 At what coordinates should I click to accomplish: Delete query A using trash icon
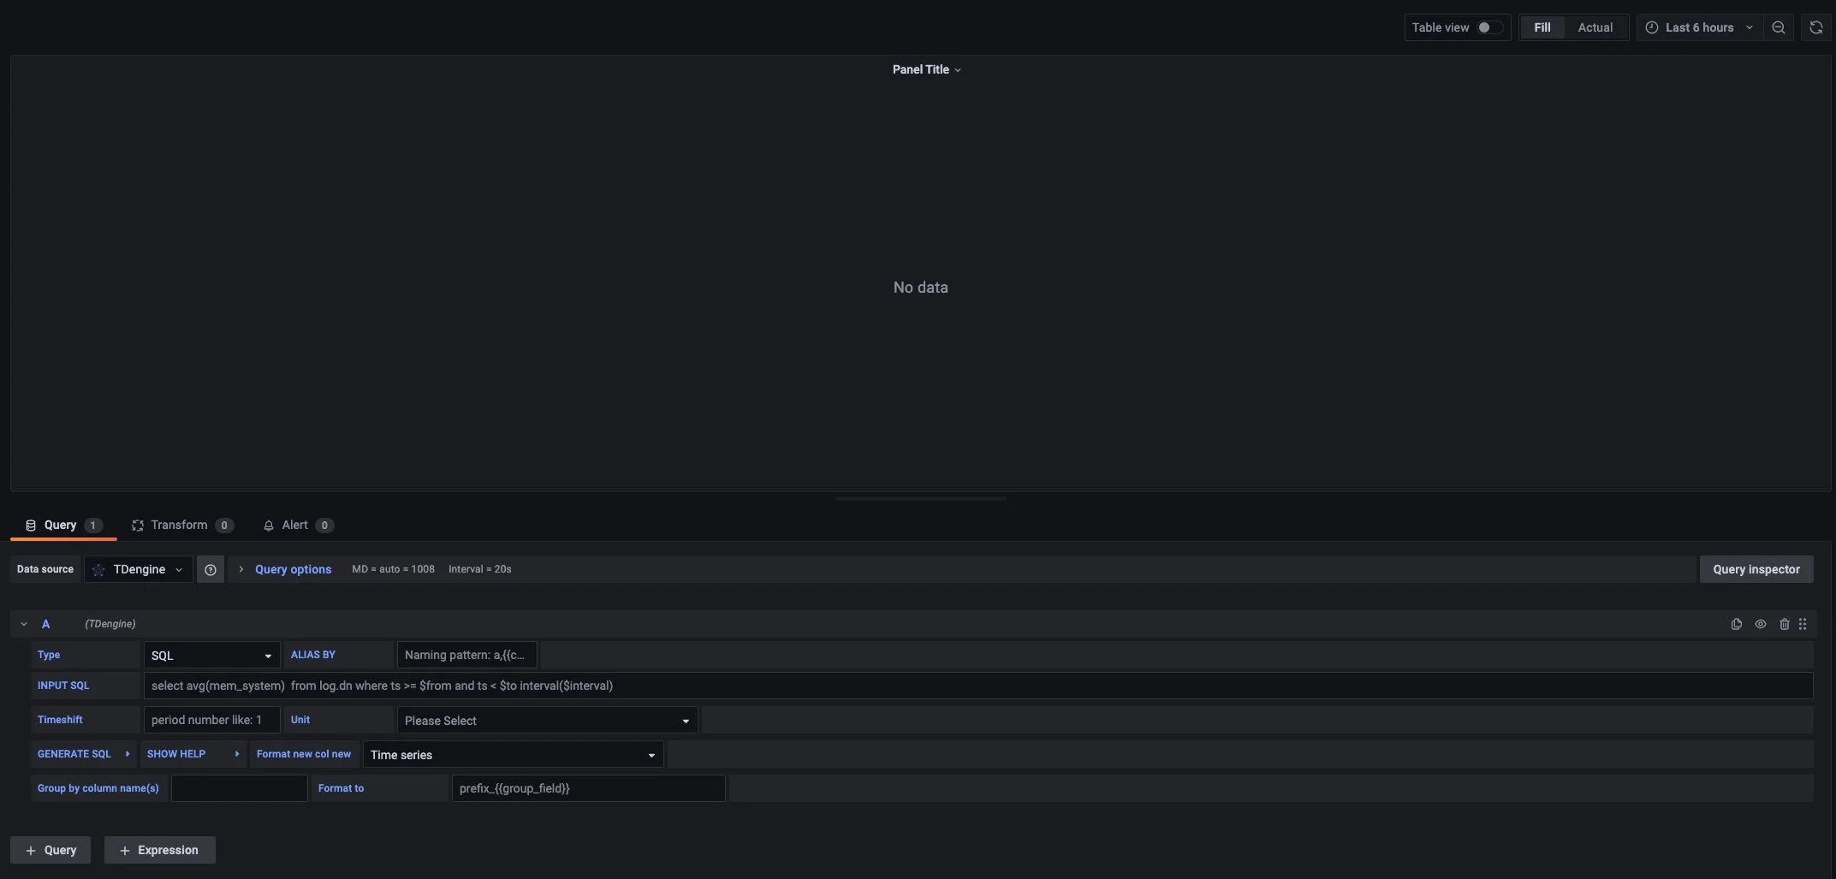[x=1784, y=624]
